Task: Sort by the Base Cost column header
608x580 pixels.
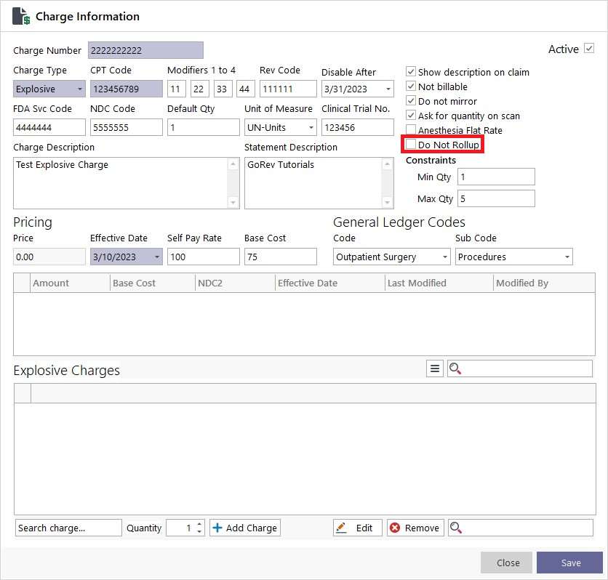Action: (x=153, y=283)
